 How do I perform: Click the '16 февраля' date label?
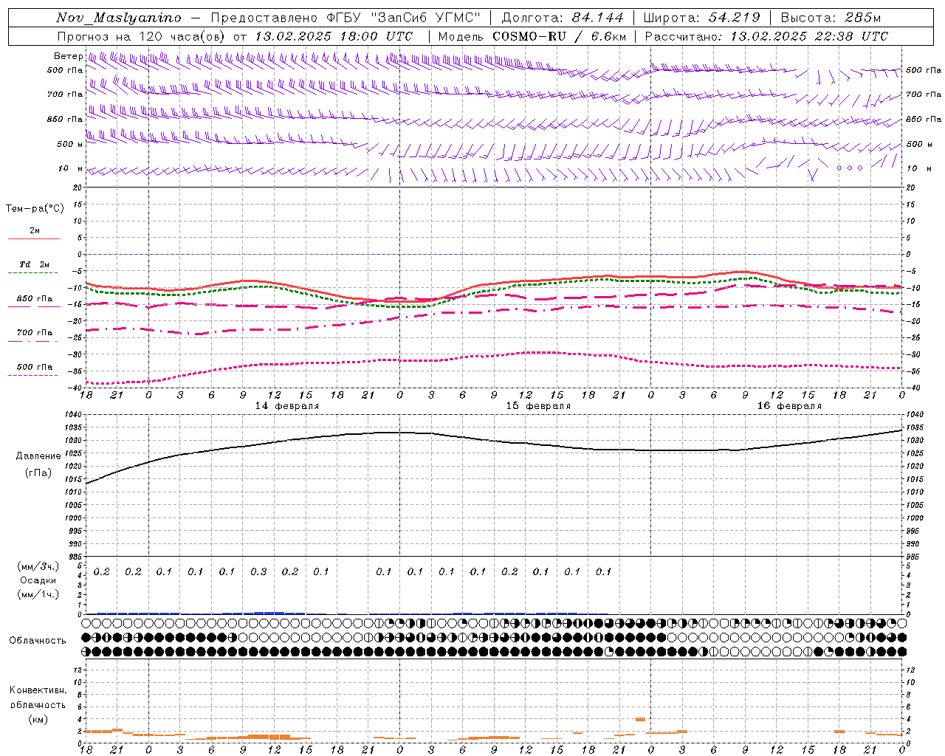click(789, 406)
